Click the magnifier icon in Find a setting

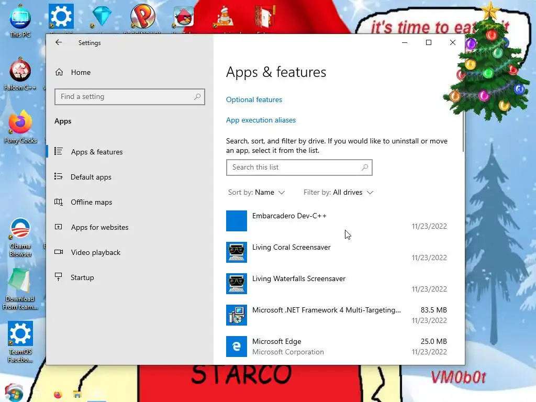click(x=197, y=97)
